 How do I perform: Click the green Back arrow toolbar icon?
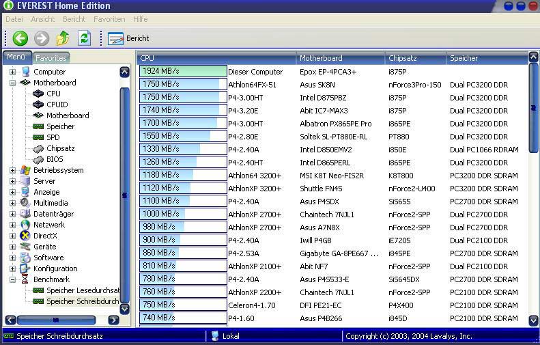(20, 38)
